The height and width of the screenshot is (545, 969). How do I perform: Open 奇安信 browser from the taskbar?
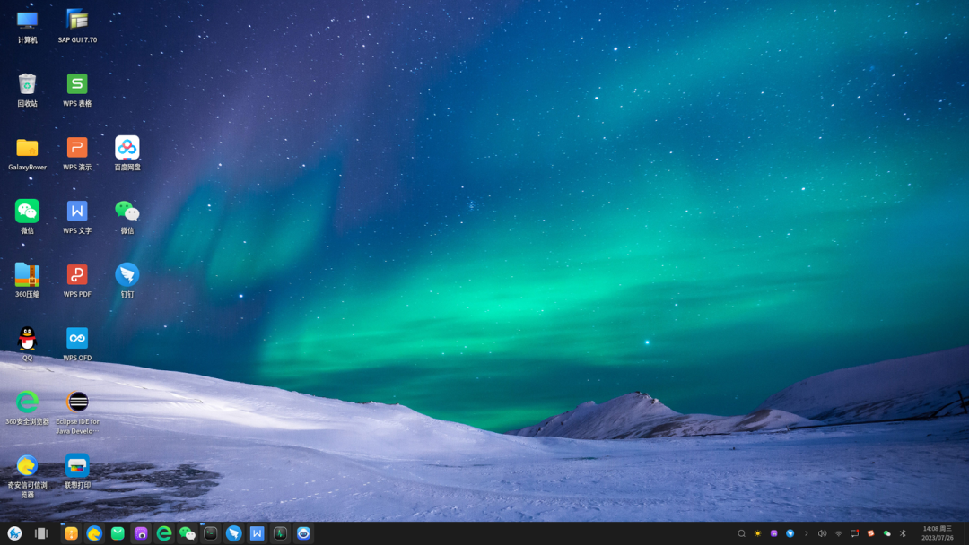coord(94,533)
